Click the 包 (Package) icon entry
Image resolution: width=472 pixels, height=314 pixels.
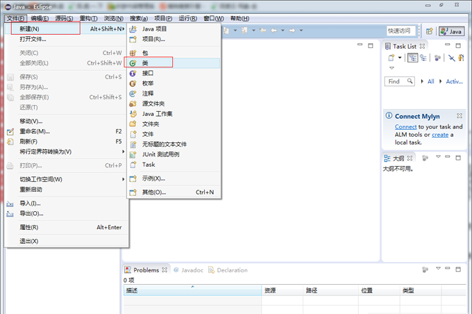click(x=133, y=53)
